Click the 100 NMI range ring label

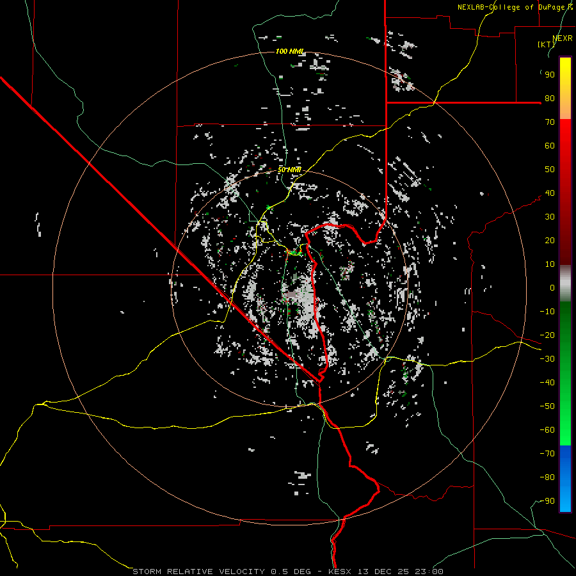click(x=290, y=51)
